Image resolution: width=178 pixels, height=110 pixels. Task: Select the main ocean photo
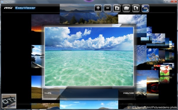89,56
